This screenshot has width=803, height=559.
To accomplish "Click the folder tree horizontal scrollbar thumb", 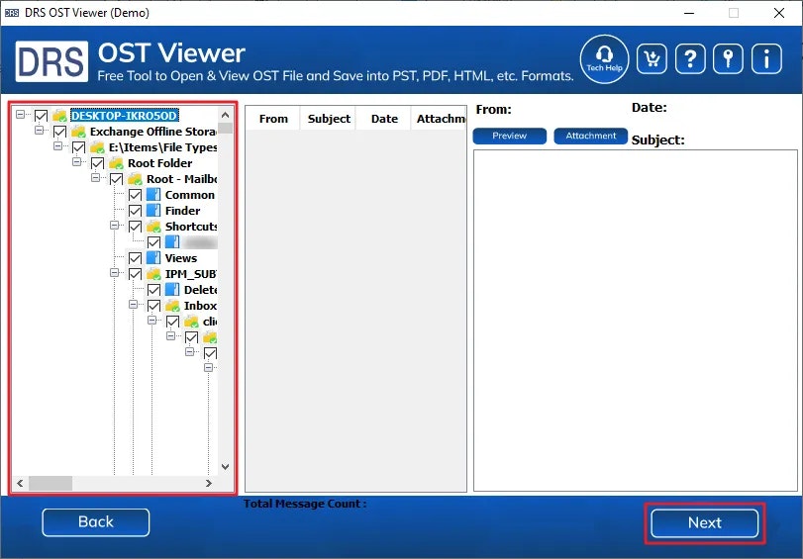I will [50, 483].
